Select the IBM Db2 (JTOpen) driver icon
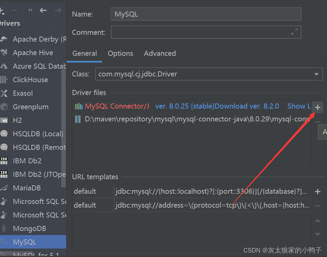The height and width of the screenshot is (257, 327). coord(4,174)
